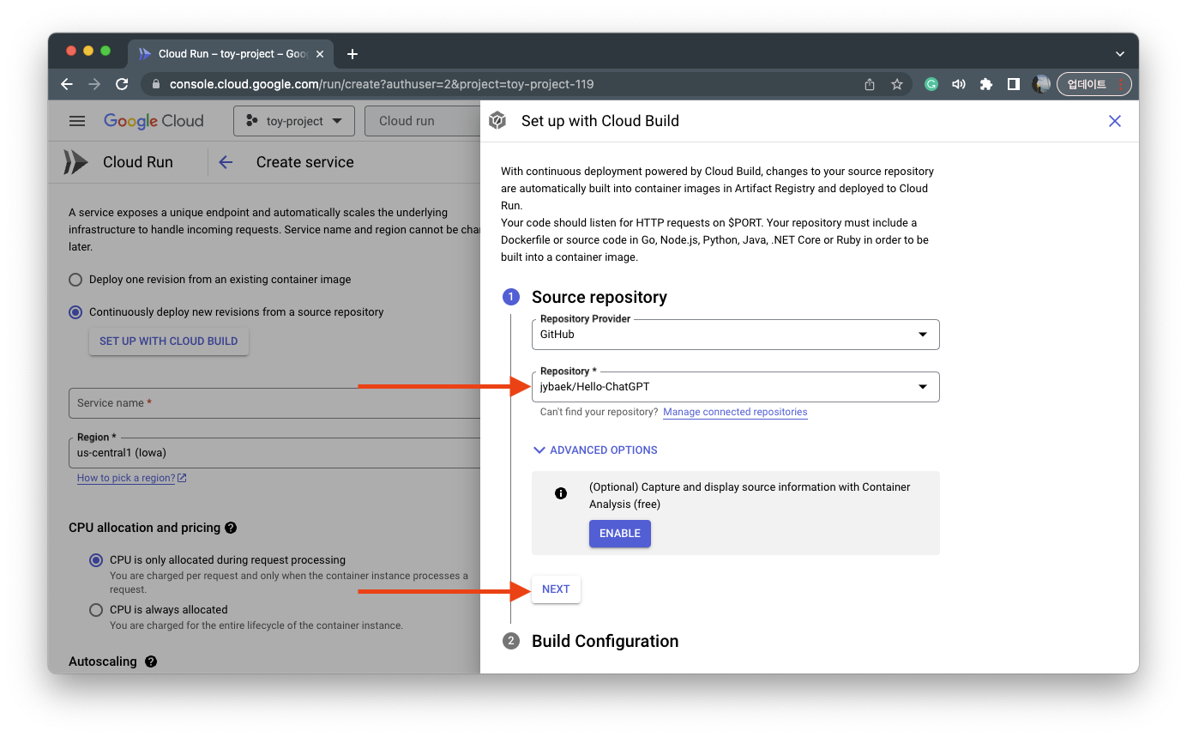Open a new browser tab

point(352,54)
